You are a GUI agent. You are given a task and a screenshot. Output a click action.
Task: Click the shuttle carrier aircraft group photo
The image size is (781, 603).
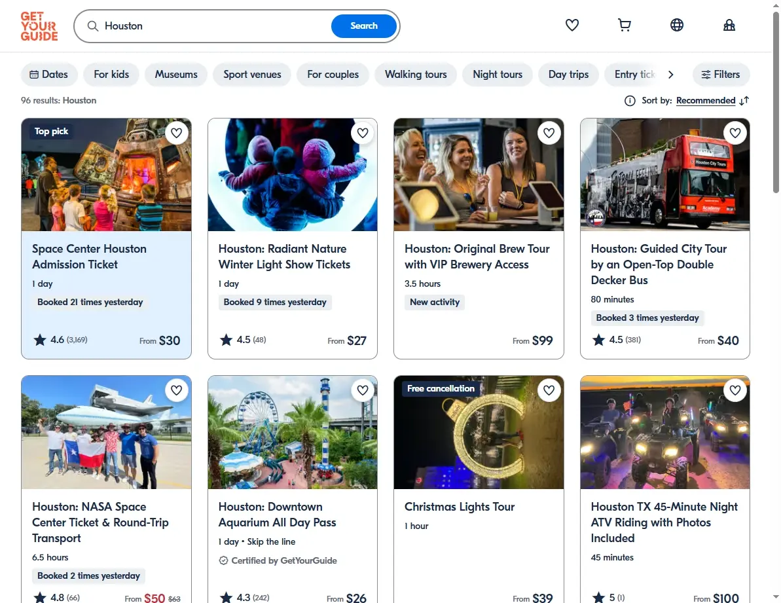click(x=106, y=432)
